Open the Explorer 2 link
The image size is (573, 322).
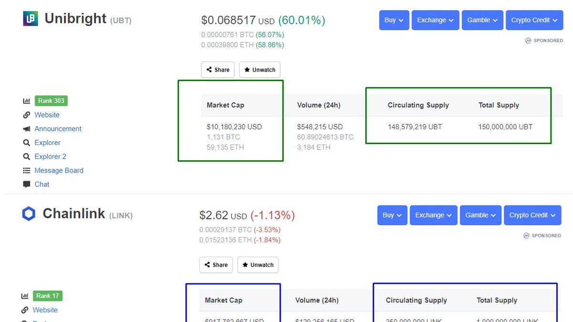pyautogui.click(x=50, y=156)
